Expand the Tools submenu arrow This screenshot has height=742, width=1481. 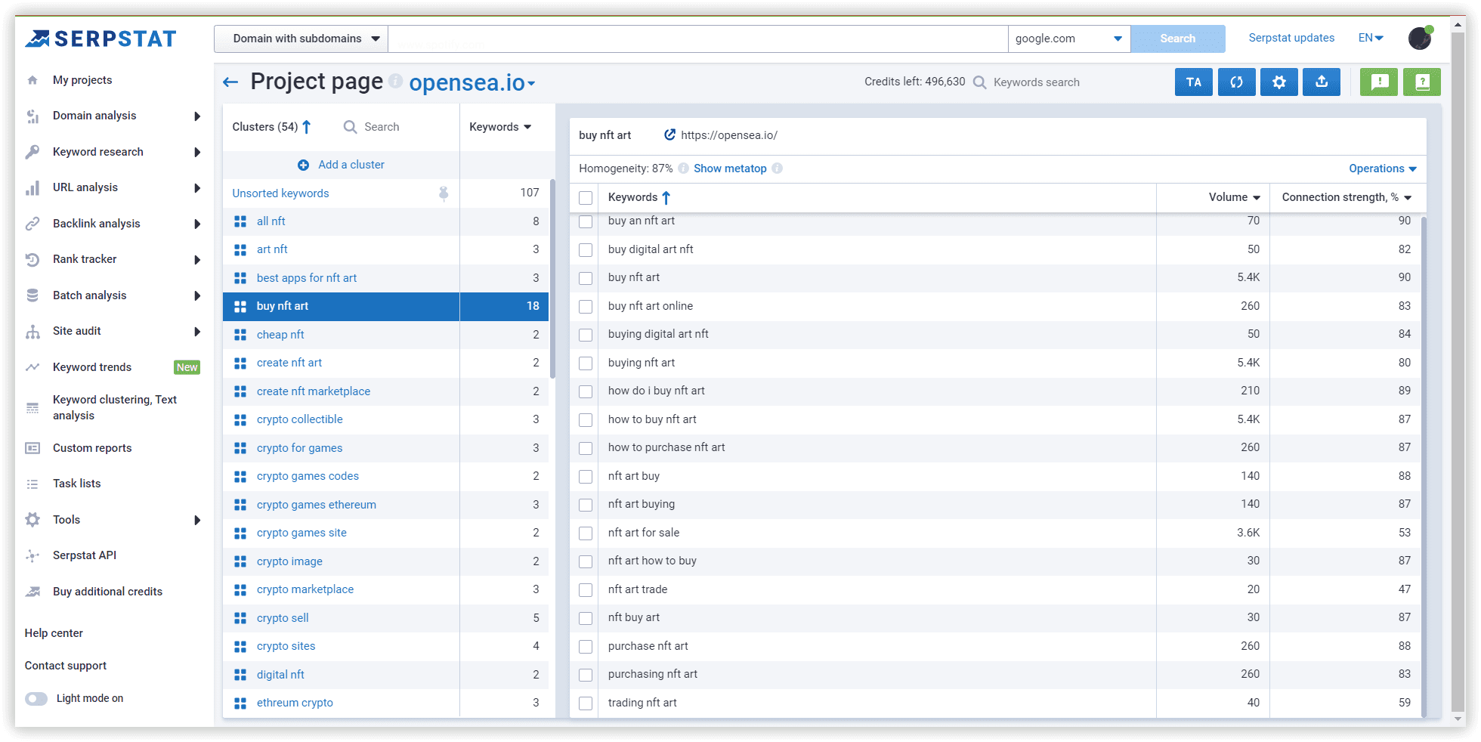(x=197, y=520)
